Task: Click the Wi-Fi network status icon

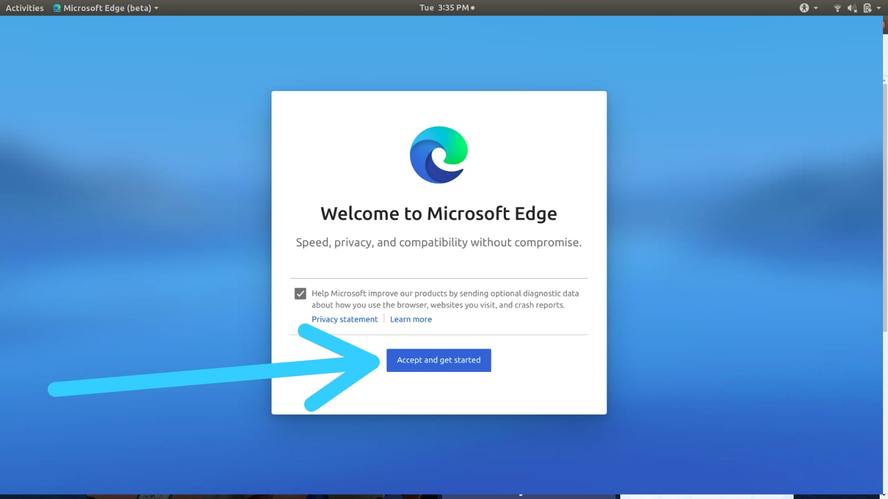Action: 837,8
